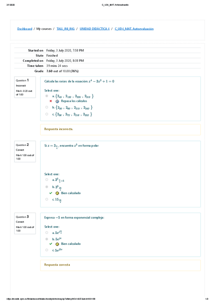Screen dimensions: 215x304
Task: Click 'Bien calculado' feedback in Question 2
Action: click(71, 193)
